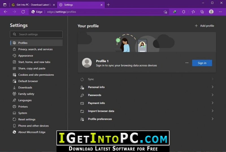Click the colorful extension icon in toolbar
Image resolution: width=226 pixels, height=152 pixels.
175,12
